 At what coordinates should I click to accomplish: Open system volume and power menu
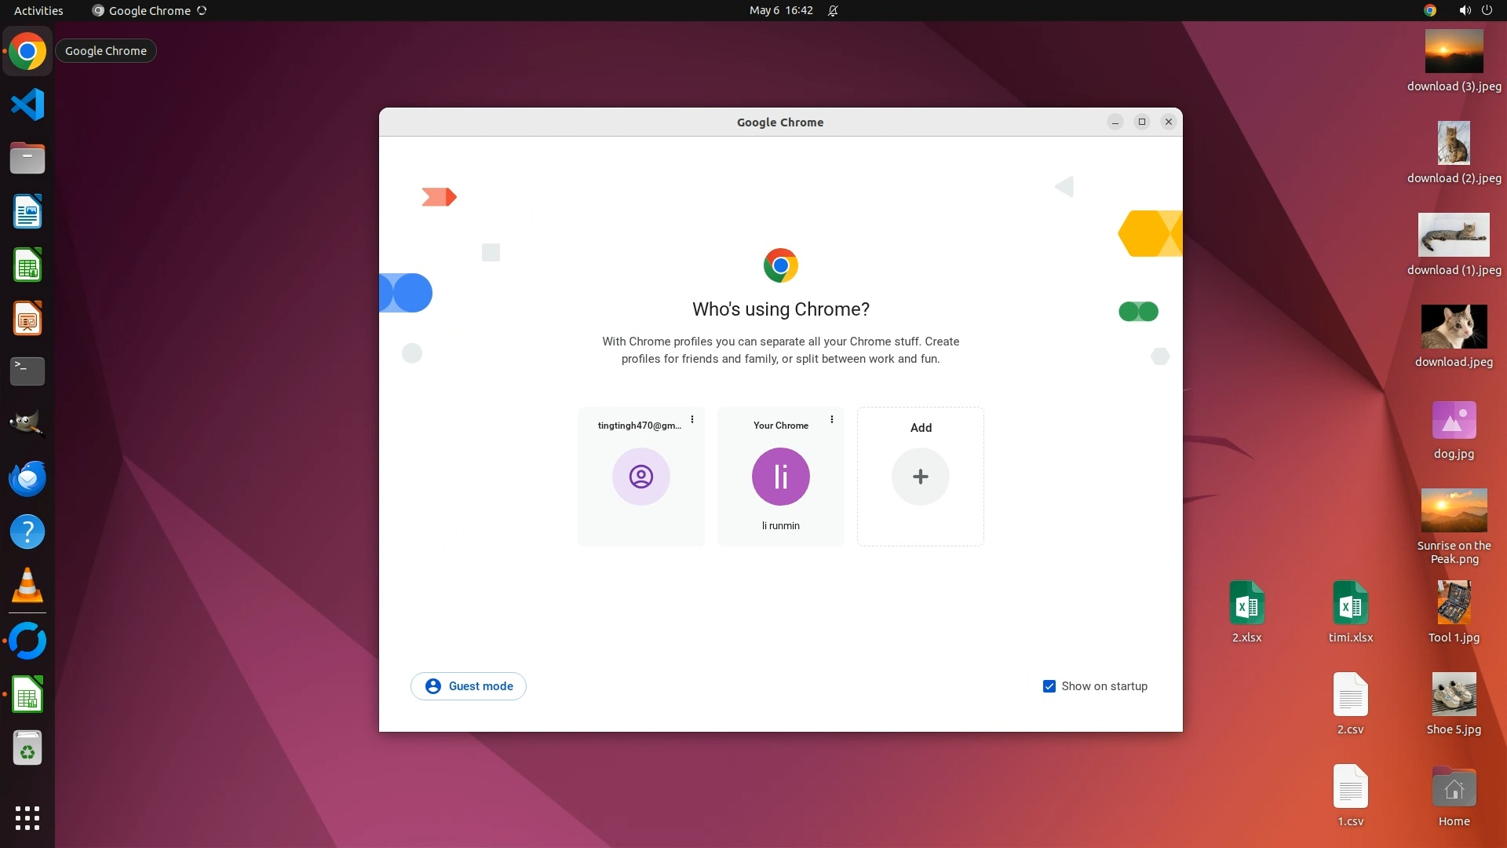coord(1475,10)
